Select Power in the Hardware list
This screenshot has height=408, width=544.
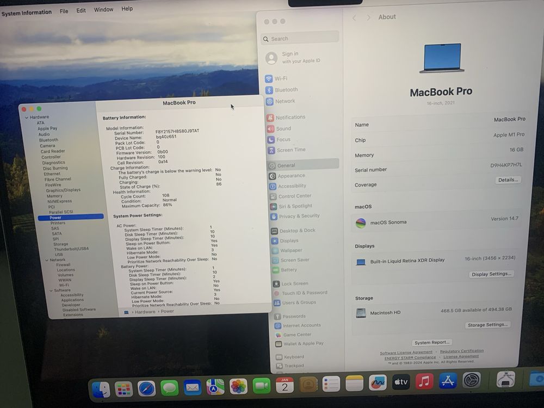pyautogui.click(x=70, y=217)
